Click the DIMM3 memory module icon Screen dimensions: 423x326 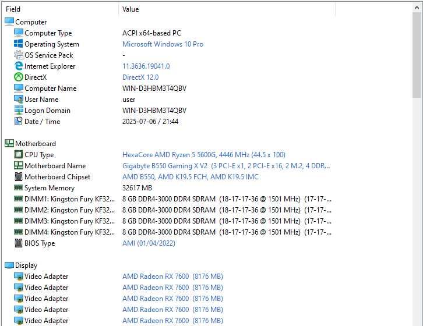click(18, 221)
